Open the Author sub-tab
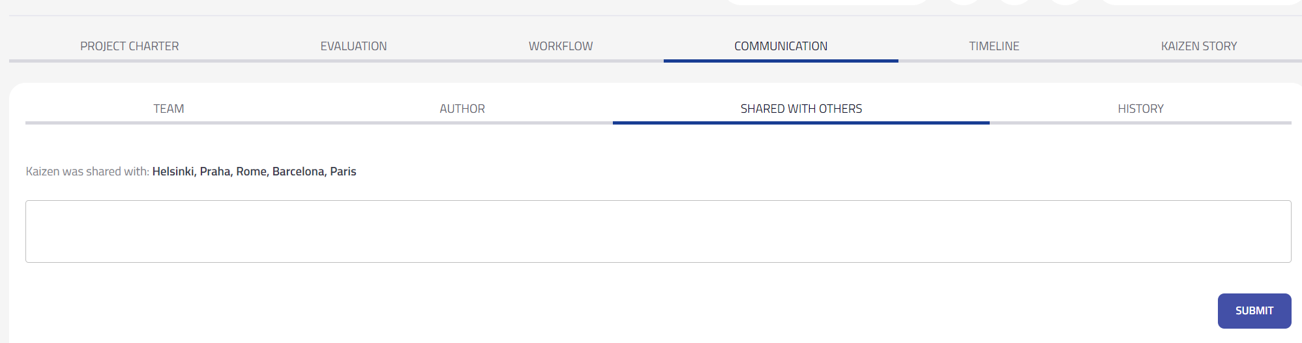The height and width of the screenshot is (343, 1302). (462, 109)
